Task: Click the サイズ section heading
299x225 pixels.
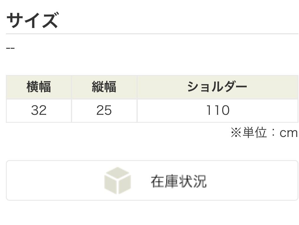Action: point(32,21)
